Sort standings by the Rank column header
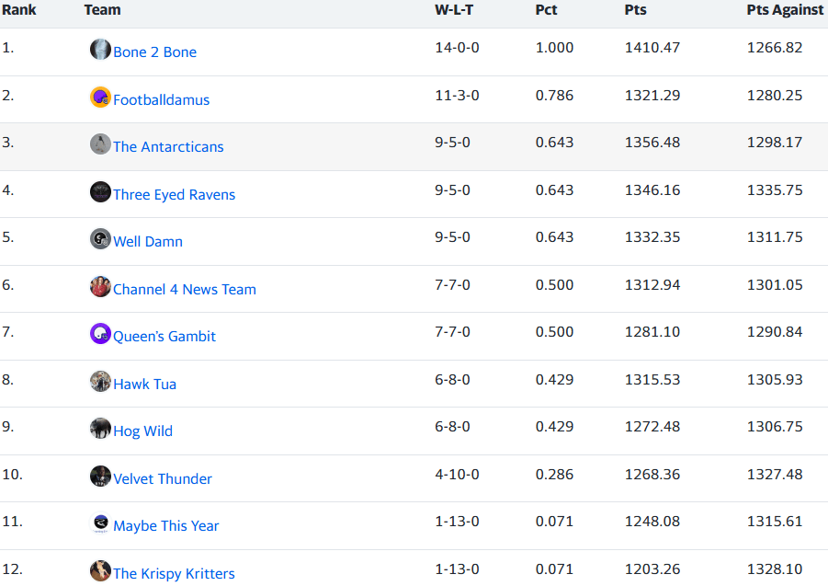Image resolution: width=828 pixels, height=586 pixels. (18, 10)
